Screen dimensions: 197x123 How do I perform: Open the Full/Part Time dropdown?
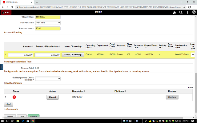pos(48,23)
